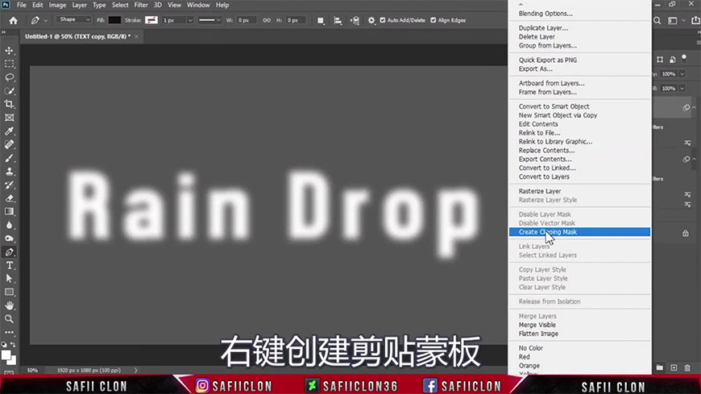Screen dimensions: 701x394
Task: Swap foreground and background colors
Action: point(13,345)
